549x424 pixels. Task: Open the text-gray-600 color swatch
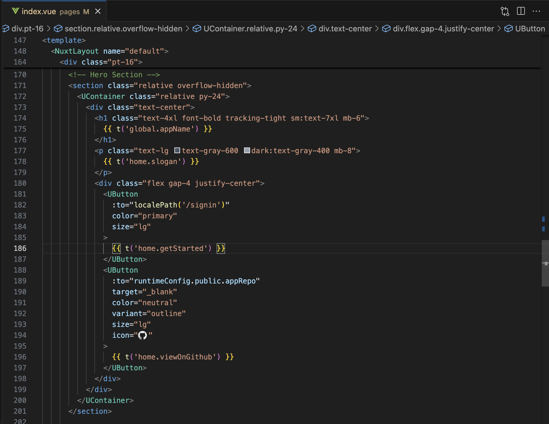coord(177,150)
